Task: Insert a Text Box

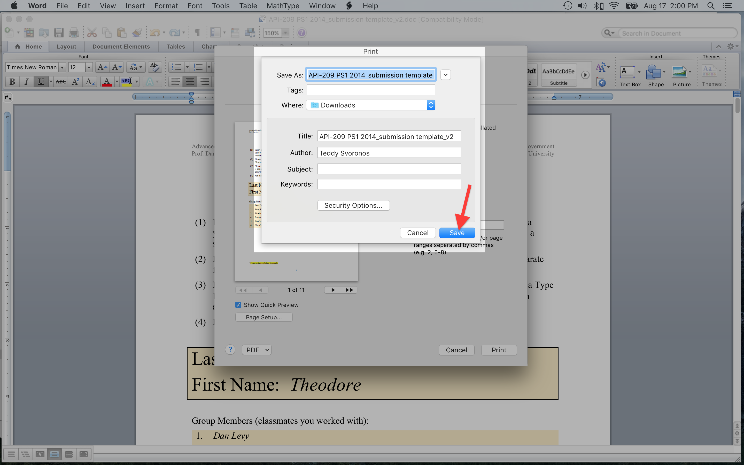Action: click(x=630, y=76)
